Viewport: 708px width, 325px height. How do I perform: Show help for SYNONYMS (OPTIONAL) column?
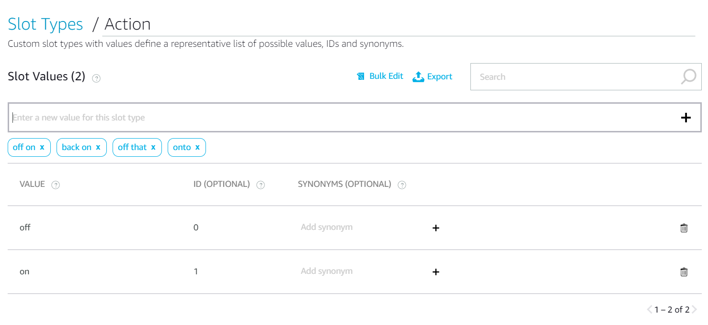pyautogui.click(x=402, y=185)
